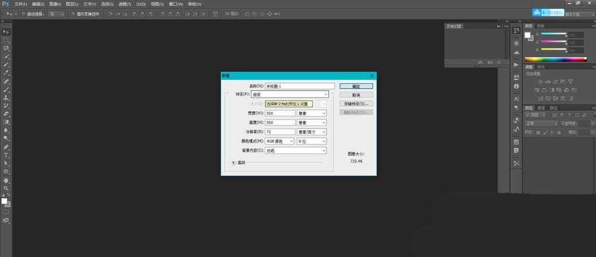This screenshot has width=596, height=257.
Task: Select the Eyedropper tool
Action: point(6,73)
